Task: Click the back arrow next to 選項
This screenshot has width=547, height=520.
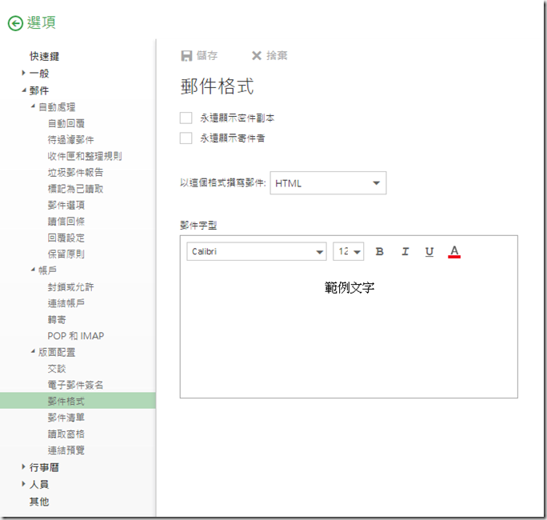Action: pyautogui.click(x=15, y=23)
